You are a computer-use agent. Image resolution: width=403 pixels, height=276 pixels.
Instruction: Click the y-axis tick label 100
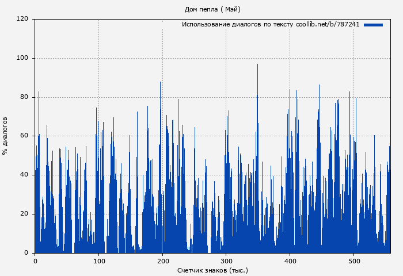click(x=22, y=58)
